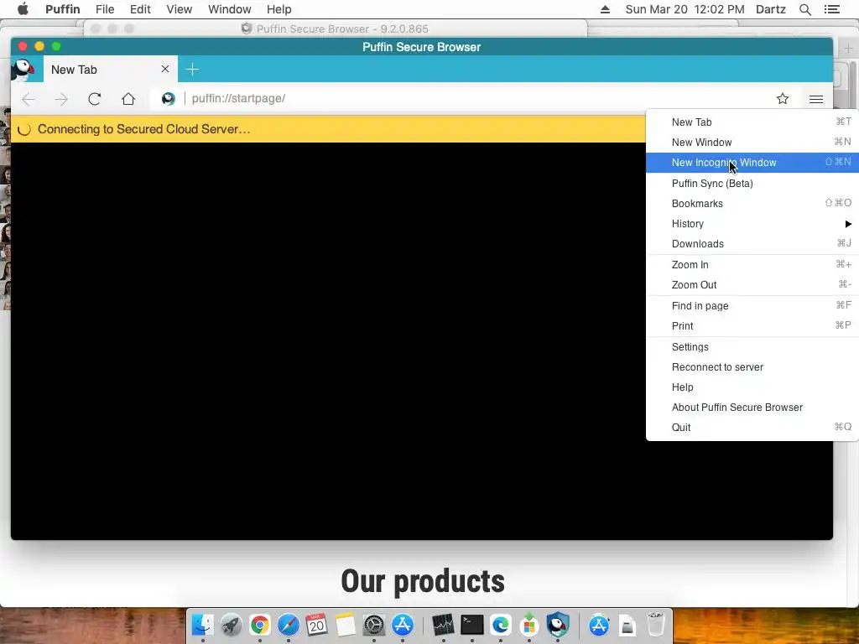Open Terminal from the dock

471,625
